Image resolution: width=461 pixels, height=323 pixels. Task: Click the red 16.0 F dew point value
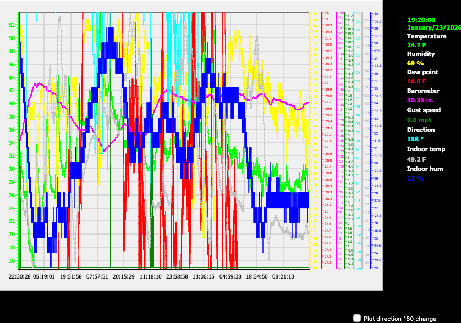point(417,81)
